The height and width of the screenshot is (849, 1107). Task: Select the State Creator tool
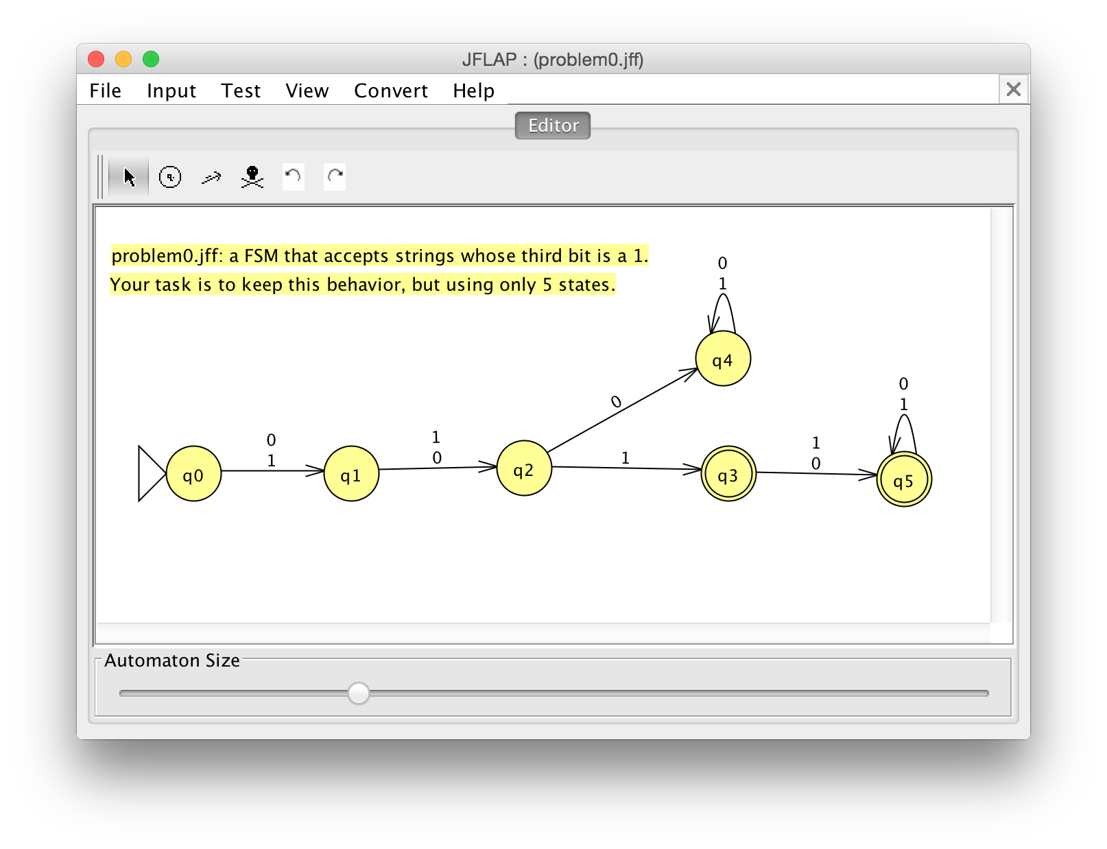(x=169, y=176)
